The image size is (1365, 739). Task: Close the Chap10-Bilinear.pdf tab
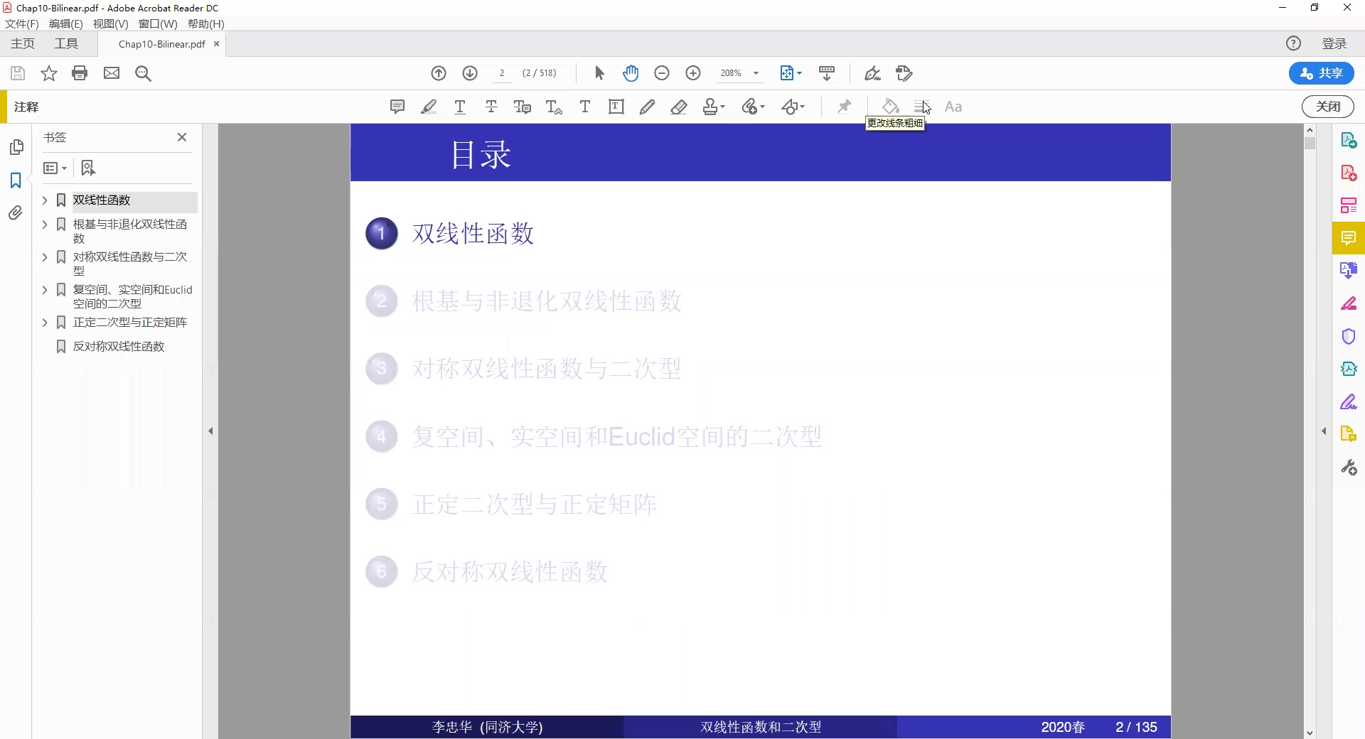click(x=217, y=44)
